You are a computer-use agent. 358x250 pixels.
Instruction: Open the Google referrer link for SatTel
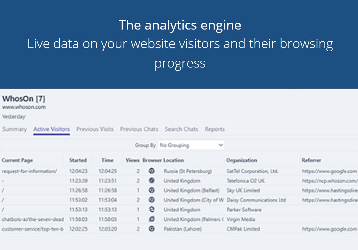tap(329, 171)
